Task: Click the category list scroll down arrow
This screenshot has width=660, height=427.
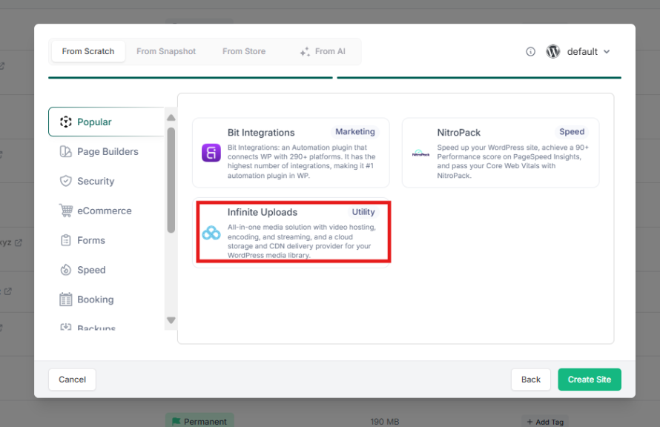Action: click(171, 320)
